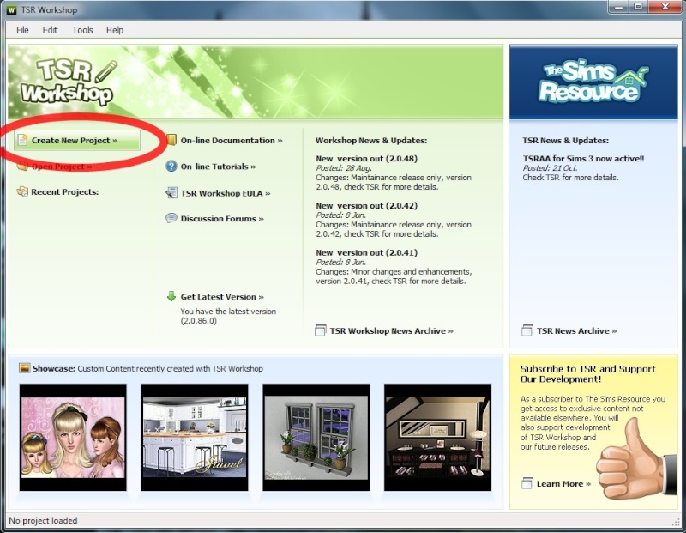This screenshot has width=686, height=533.
Task: Click the You have the latest version text
Action: tap(228, 316)
